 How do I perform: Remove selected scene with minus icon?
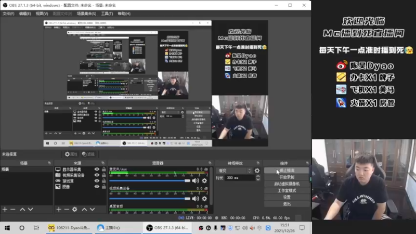coord(12,210)
